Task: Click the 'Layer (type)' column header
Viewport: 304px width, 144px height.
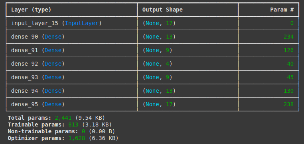Action: (31, 10)
